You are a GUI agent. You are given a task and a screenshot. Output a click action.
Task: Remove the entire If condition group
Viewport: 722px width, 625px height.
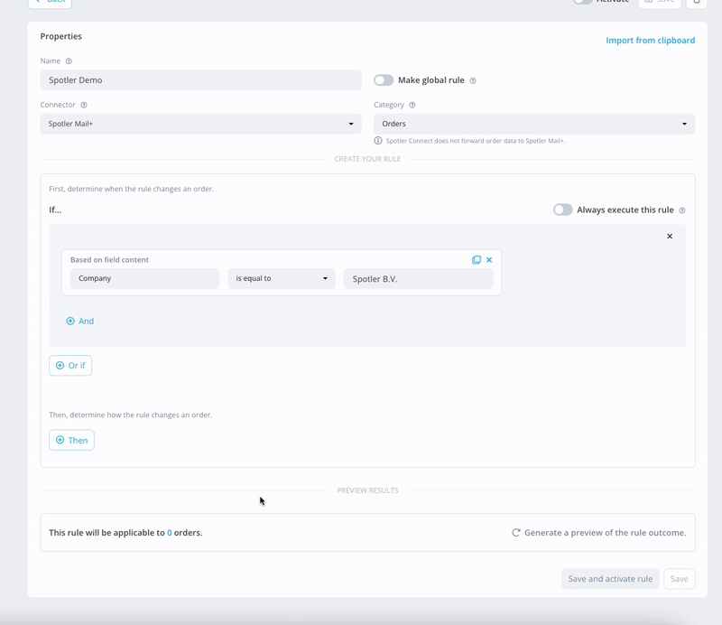click(x=670, y=236)
